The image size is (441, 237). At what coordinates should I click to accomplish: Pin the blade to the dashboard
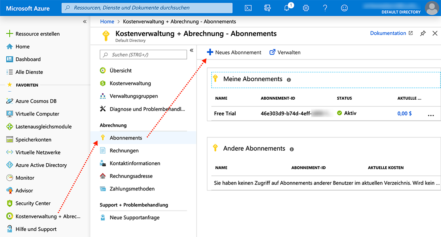click(423, 33)
